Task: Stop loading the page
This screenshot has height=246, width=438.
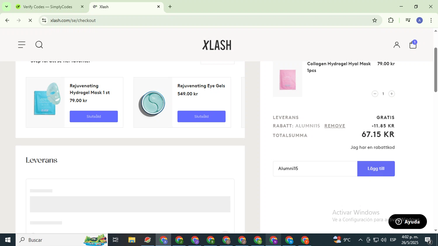Action: 30,20
